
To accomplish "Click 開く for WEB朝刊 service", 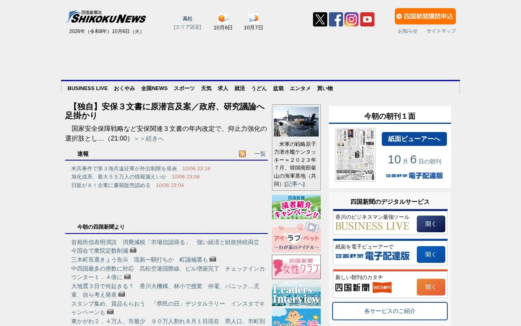I will (431, 287).
